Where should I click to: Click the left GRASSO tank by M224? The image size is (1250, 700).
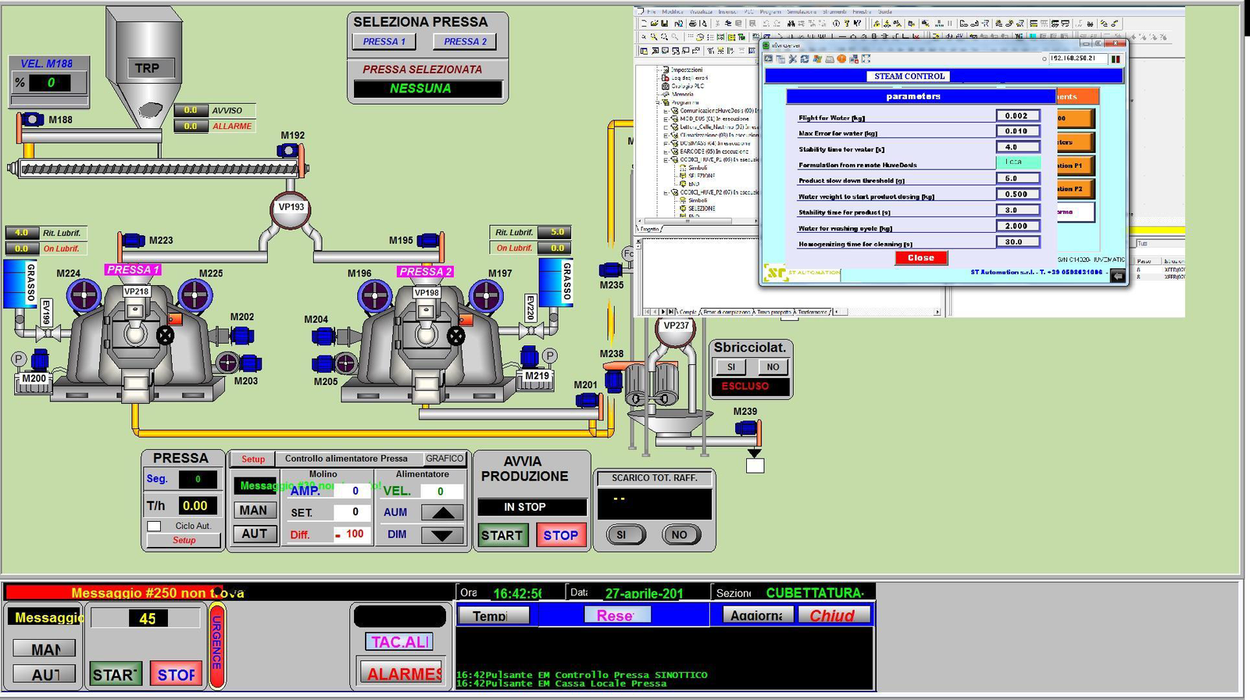coord(20,283)
